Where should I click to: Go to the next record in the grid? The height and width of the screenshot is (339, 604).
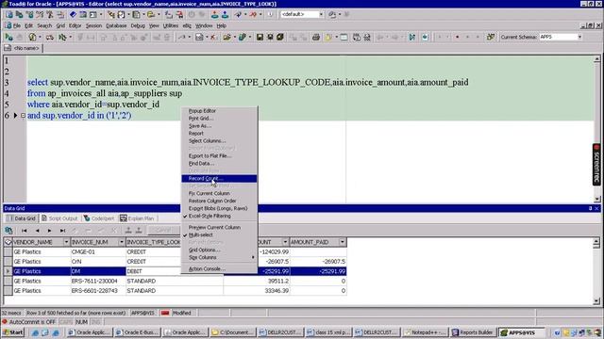coord(49,231)
